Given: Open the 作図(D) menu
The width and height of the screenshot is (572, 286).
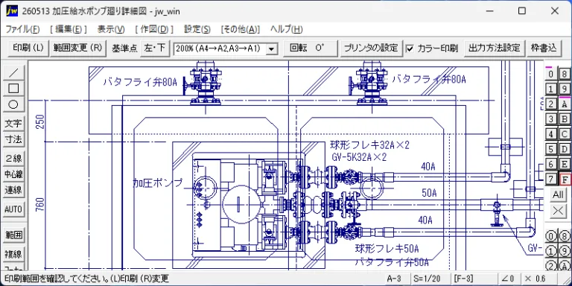Looking at the screenshot, I should tap(154, 29).
